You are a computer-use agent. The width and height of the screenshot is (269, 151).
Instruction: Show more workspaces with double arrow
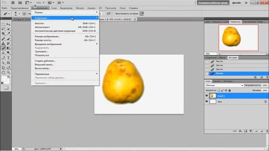point(246,3)
